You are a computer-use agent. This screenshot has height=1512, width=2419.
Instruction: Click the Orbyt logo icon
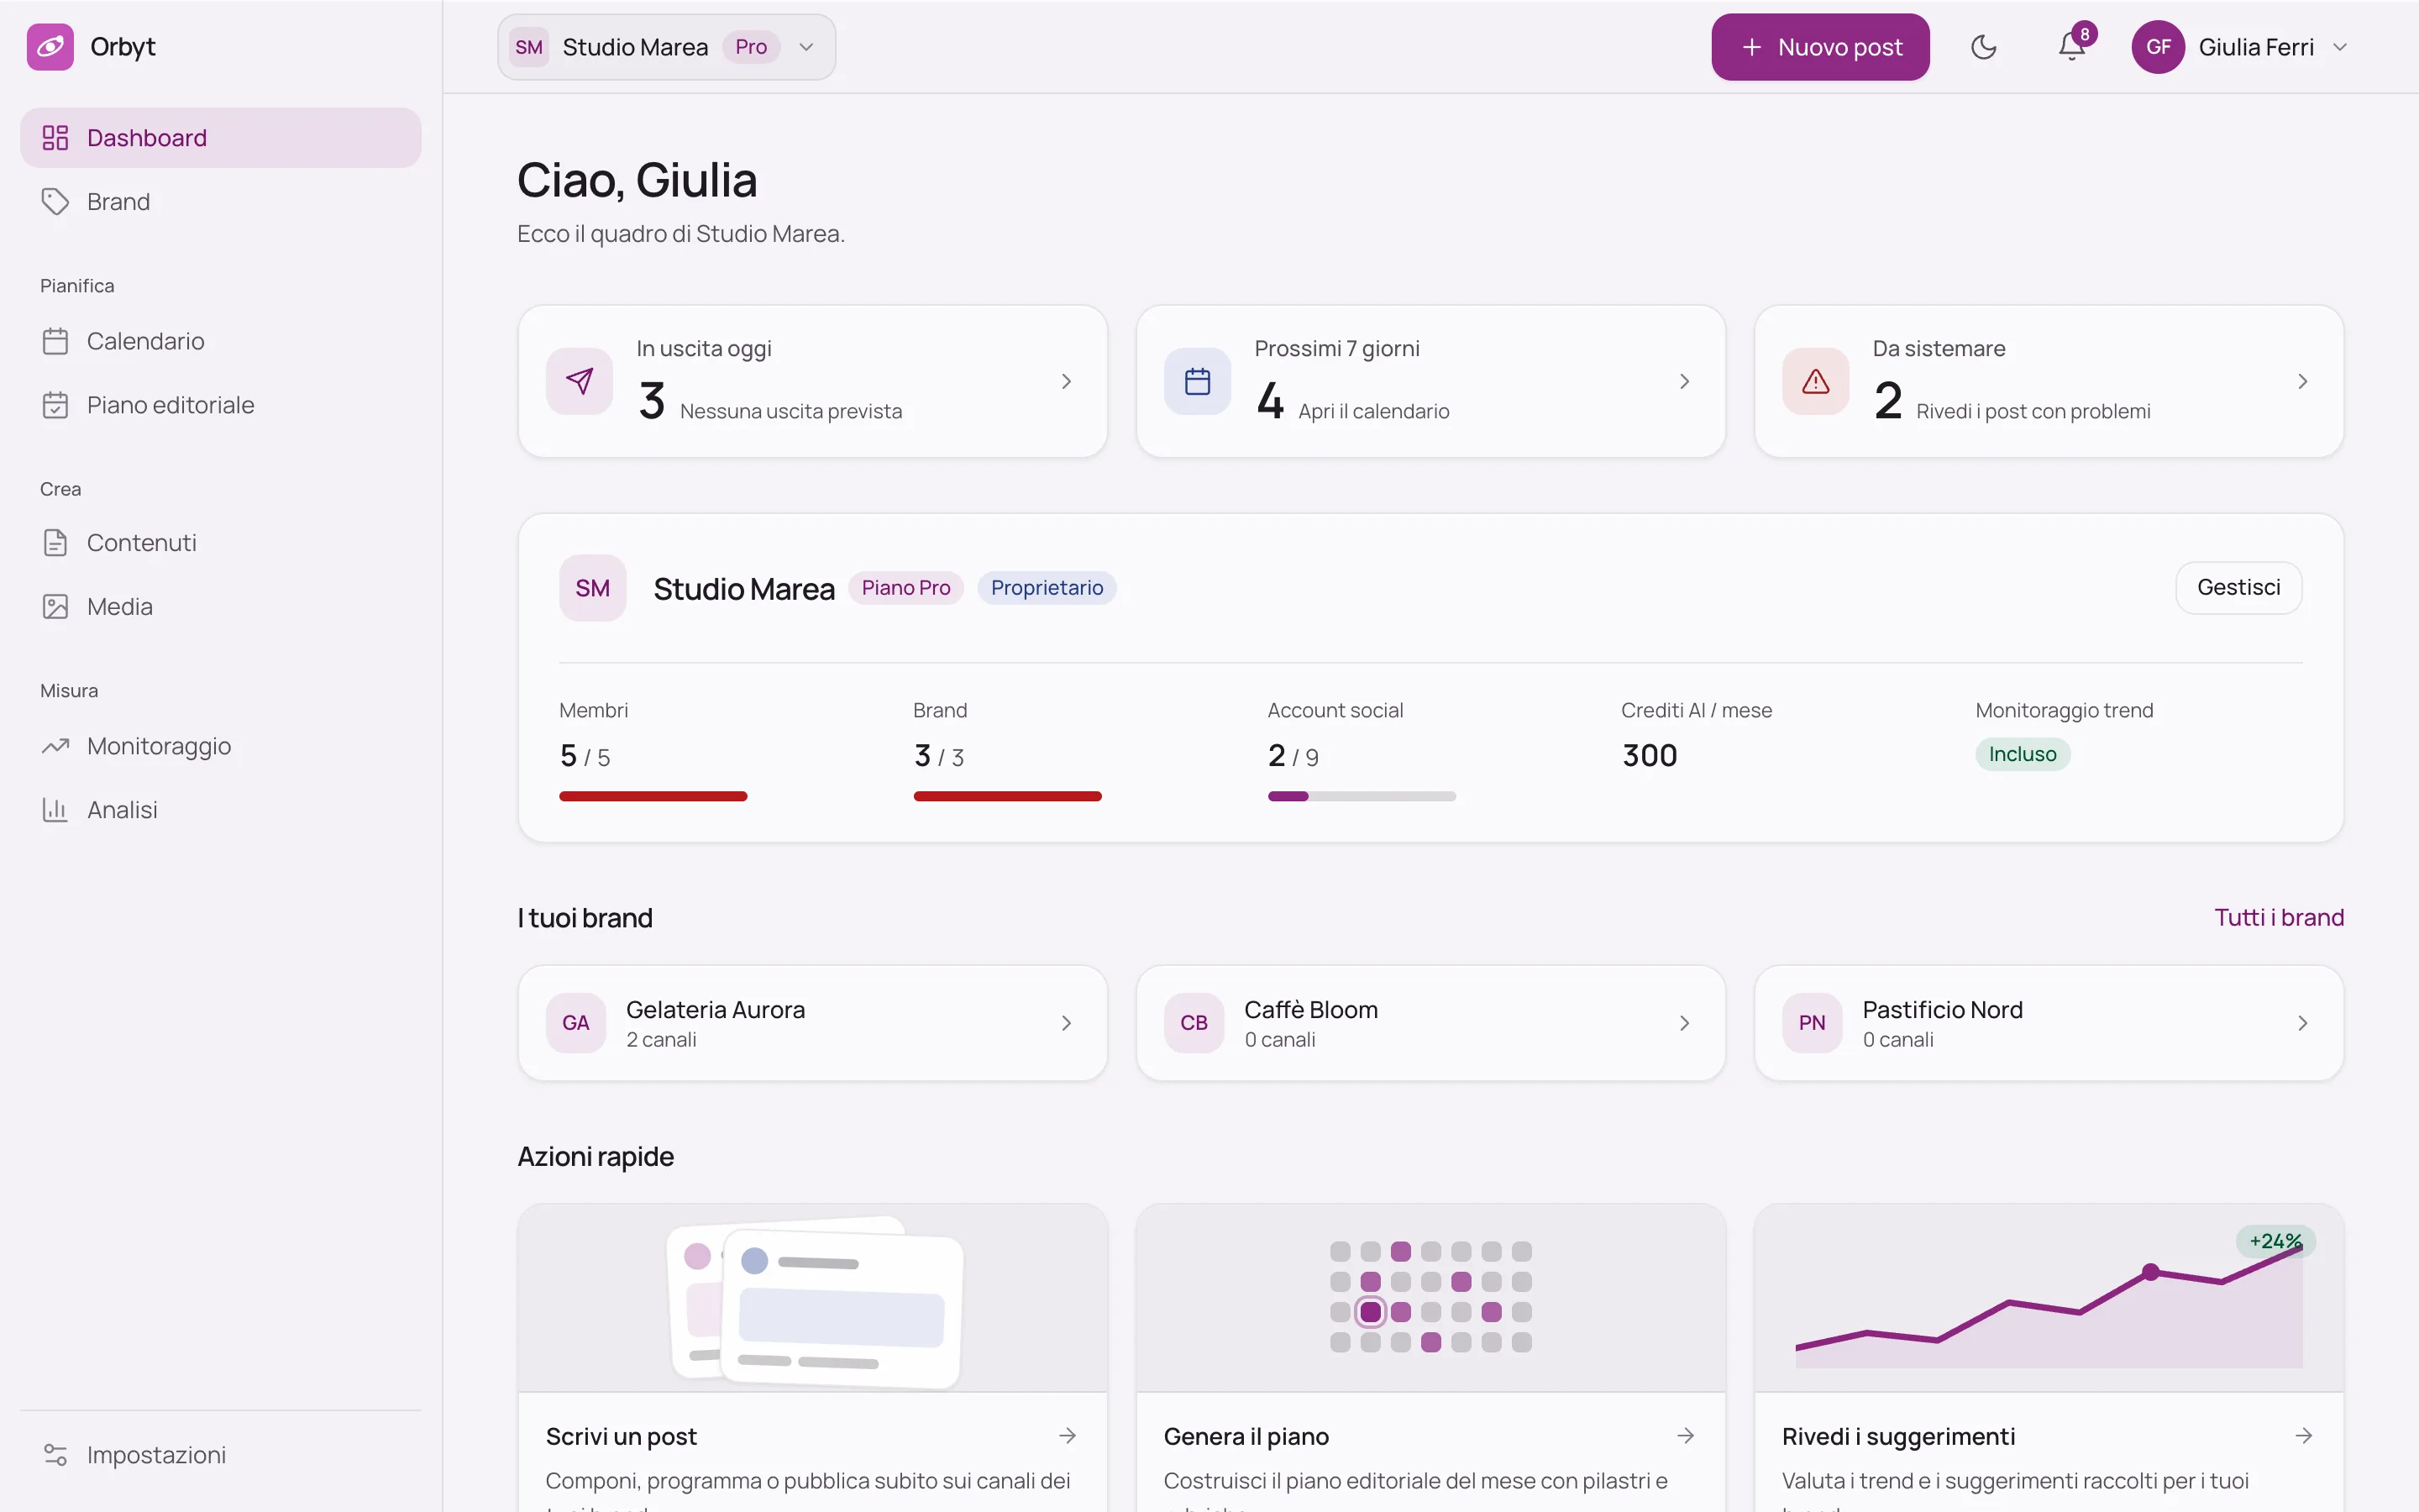pos(50,47)
